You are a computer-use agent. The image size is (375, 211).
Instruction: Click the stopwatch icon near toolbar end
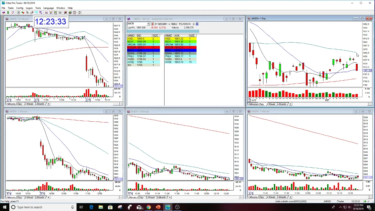click(x=74, y=13)
